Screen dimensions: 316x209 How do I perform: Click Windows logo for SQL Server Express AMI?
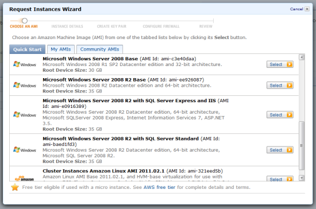point(24,115)
